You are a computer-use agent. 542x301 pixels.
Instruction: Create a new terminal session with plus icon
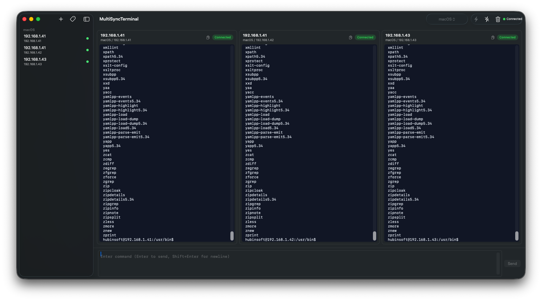61,19
